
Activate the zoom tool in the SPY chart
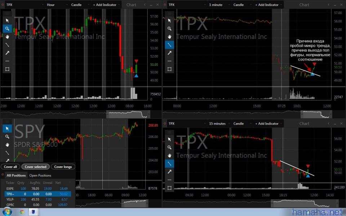[7, 137]
